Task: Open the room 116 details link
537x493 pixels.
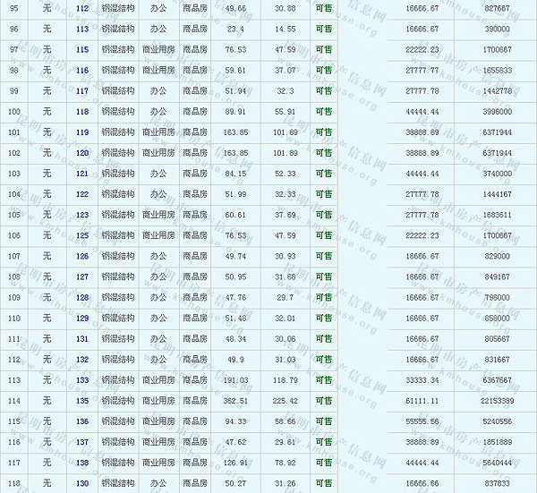Action: click(82, 70)
